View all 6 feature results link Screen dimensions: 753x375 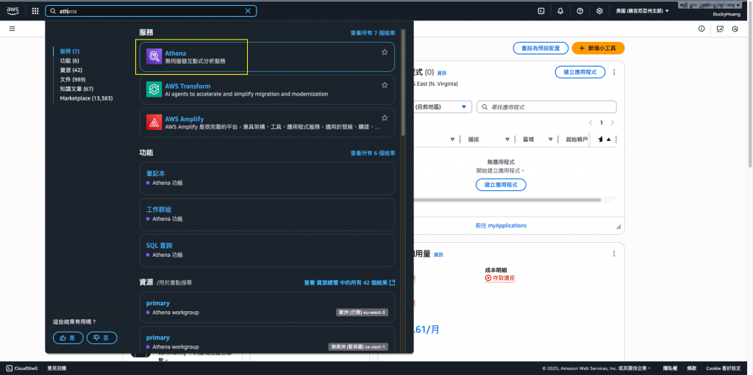(373, 153)
